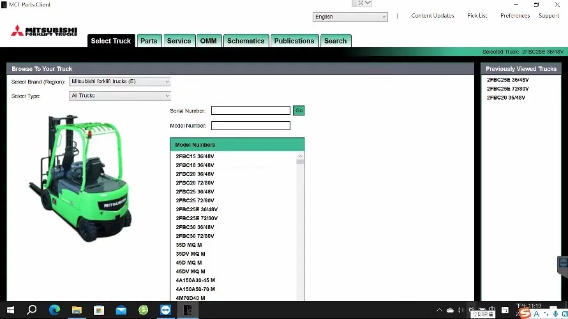Open Microsoft Store taskbar icon
The width and height of the screenshot is (568, 319).
pos(99,310)
